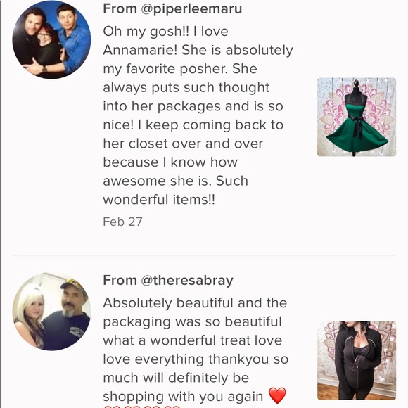Viewport: 408px width, 408px height.
Task: View the green dress listing thumbnail
Action: coord(357,117)
